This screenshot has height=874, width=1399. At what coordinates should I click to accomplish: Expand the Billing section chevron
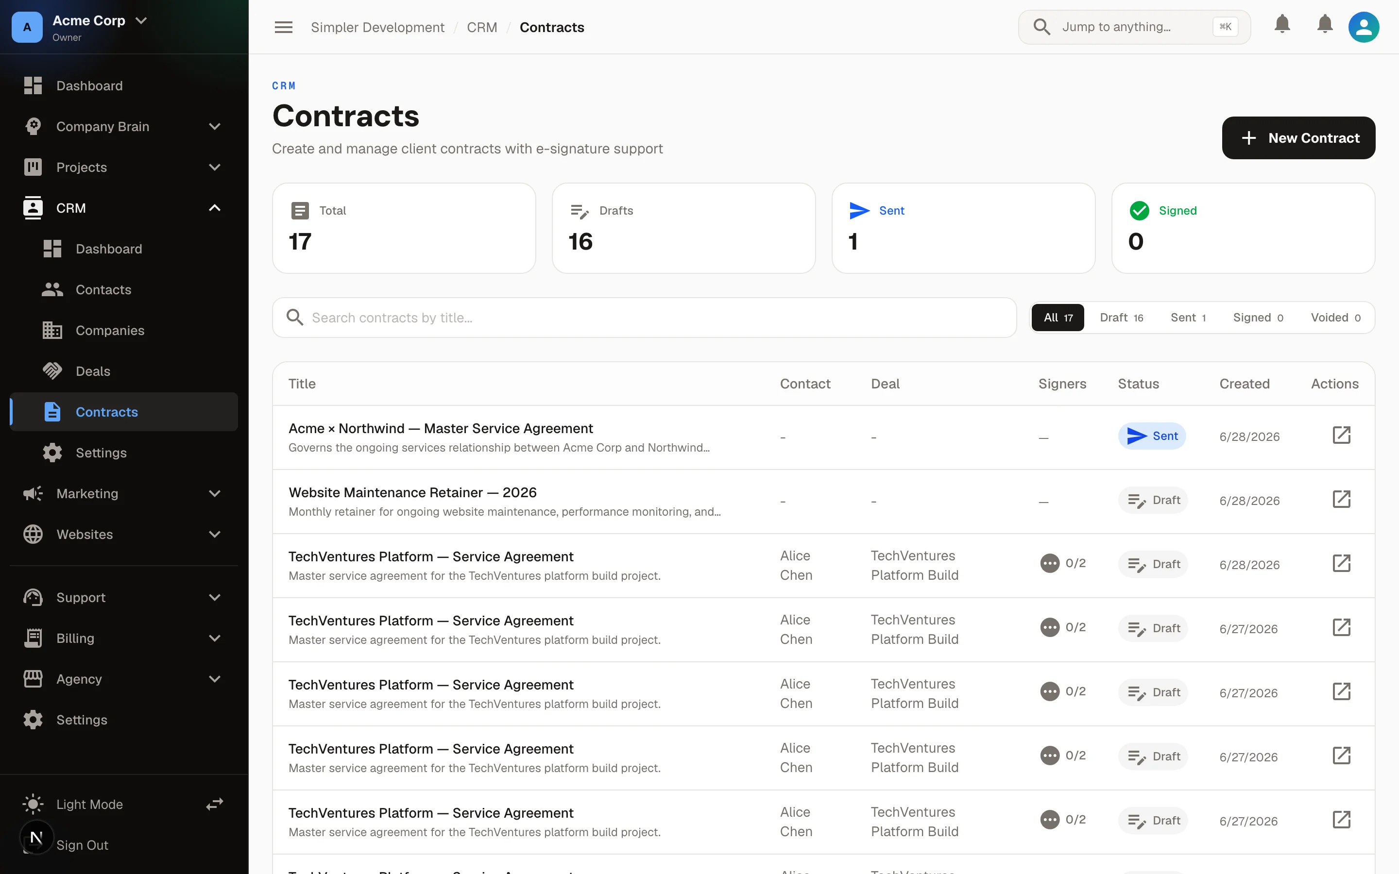click(215, 639)
